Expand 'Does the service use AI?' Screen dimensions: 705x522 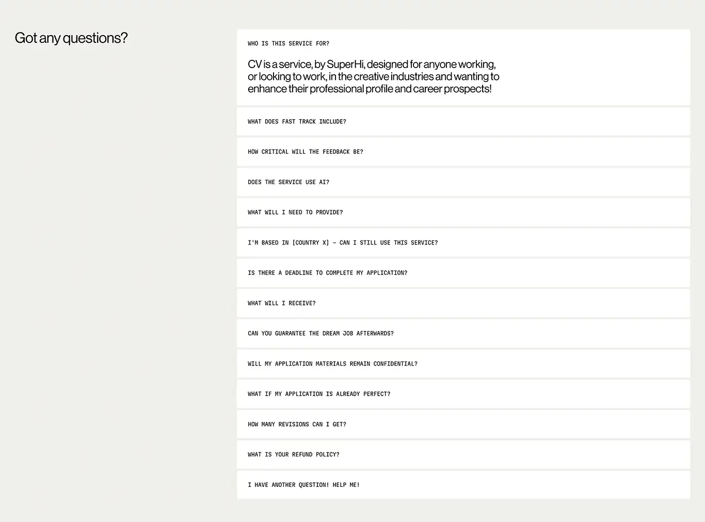click(x=463, y=182)
